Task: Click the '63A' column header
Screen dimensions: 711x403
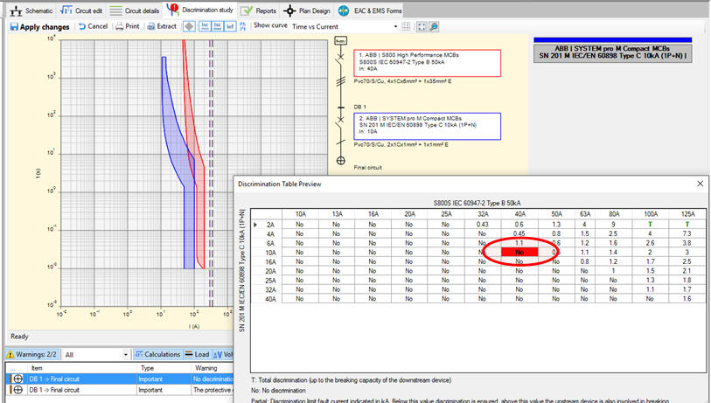Action: 585,214
